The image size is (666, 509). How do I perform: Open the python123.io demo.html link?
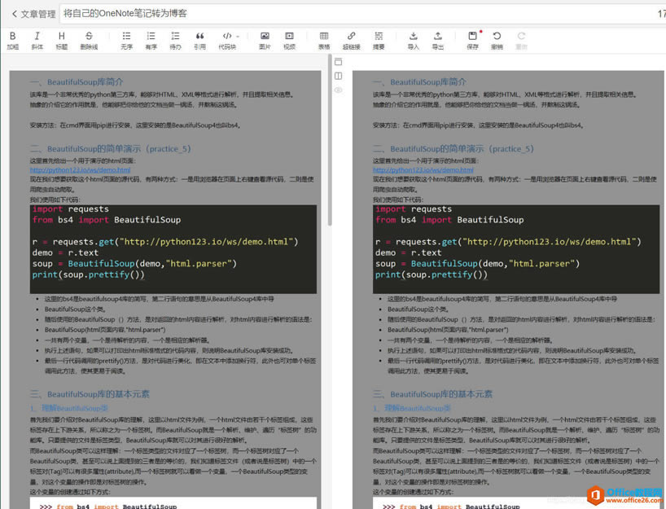pyautogui.click(x=77, y=169)
